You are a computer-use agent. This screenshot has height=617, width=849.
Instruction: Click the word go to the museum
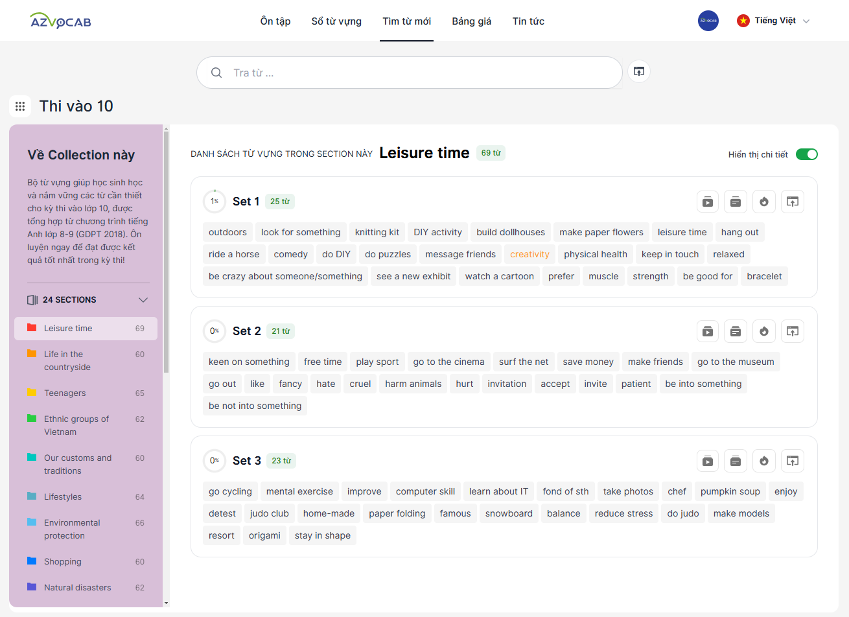(736, 362)
